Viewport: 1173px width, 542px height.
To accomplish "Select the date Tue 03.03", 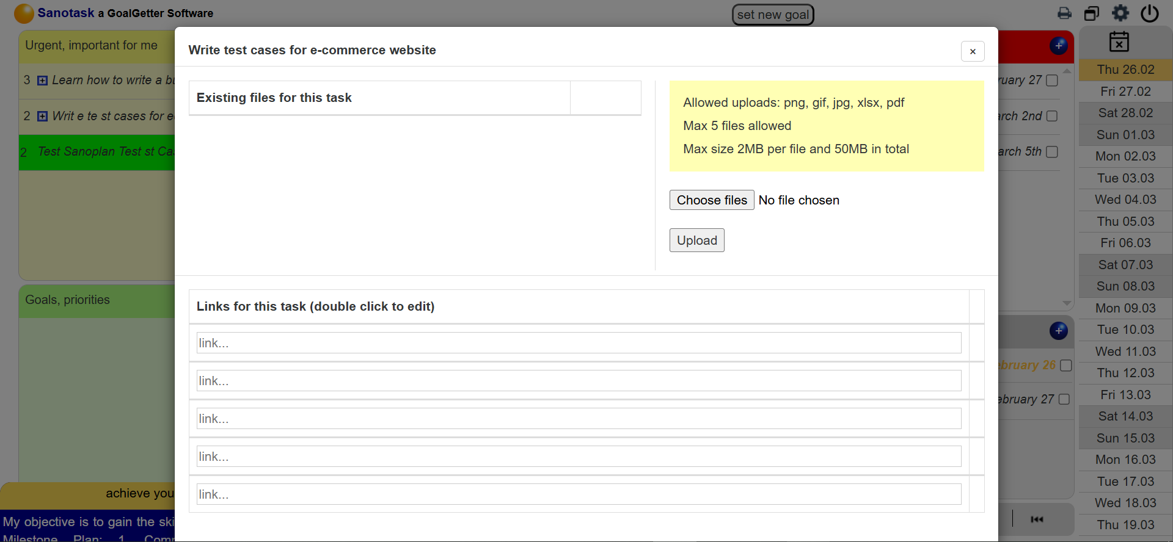I will 1125,178.
